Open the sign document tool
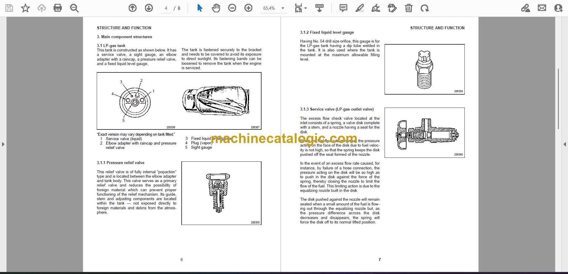 point(376,8)
